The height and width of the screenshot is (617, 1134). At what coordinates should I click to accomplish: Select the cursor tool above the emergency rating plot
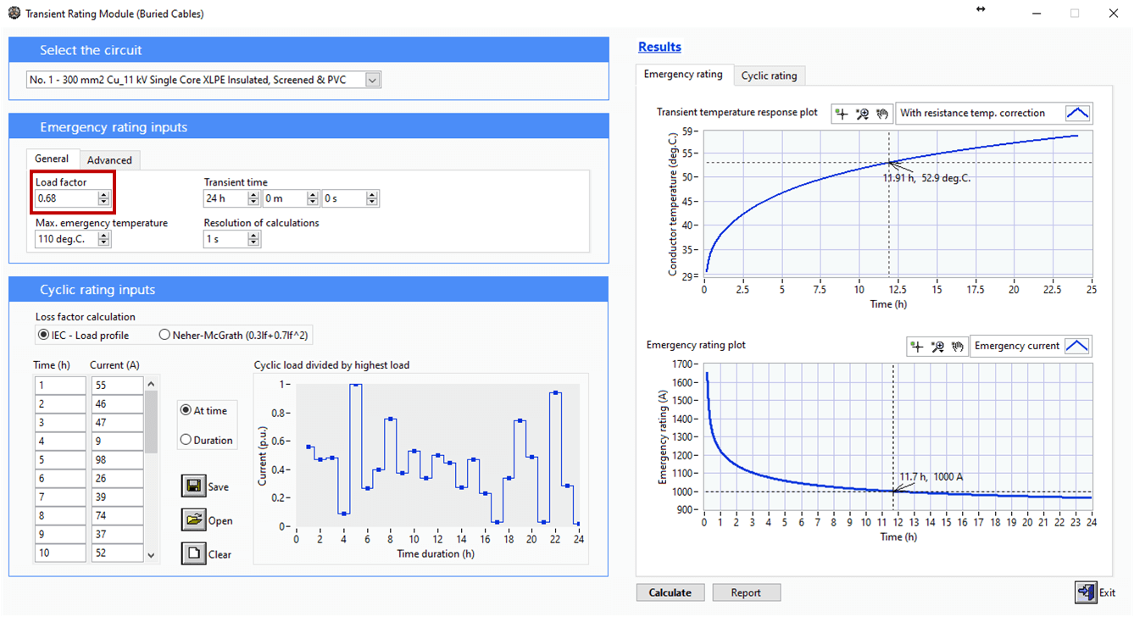[919, 345]
